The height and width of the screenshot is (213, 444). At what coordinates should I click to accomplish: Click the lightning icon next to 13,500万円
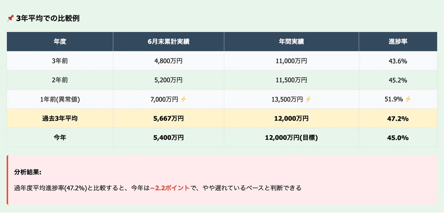tap(308, 99)
